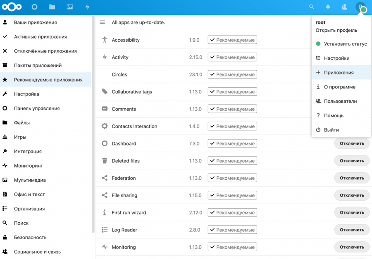Viewport: 372px width, 259px height.
Task: Select 'Активные приложения' category
Action: pyautogui.click(x=40, y=37)
